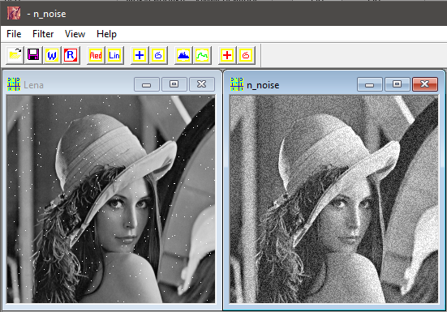Image resolution: width=447 pixels, height=312 pixels.
Task: Close the n_noise child window
Action: pos(425,84)
